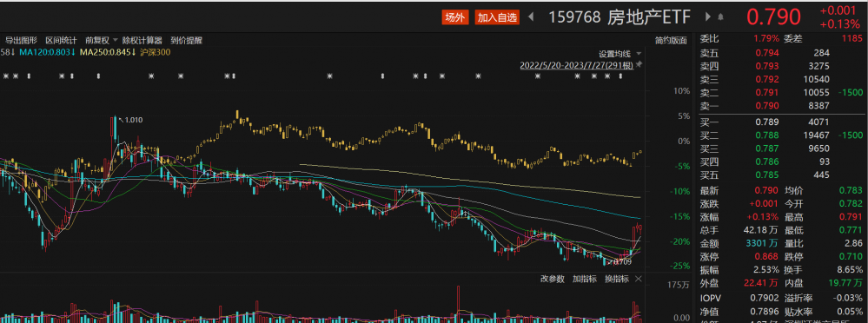Close the volume indicator panel with X

point(639,279)
